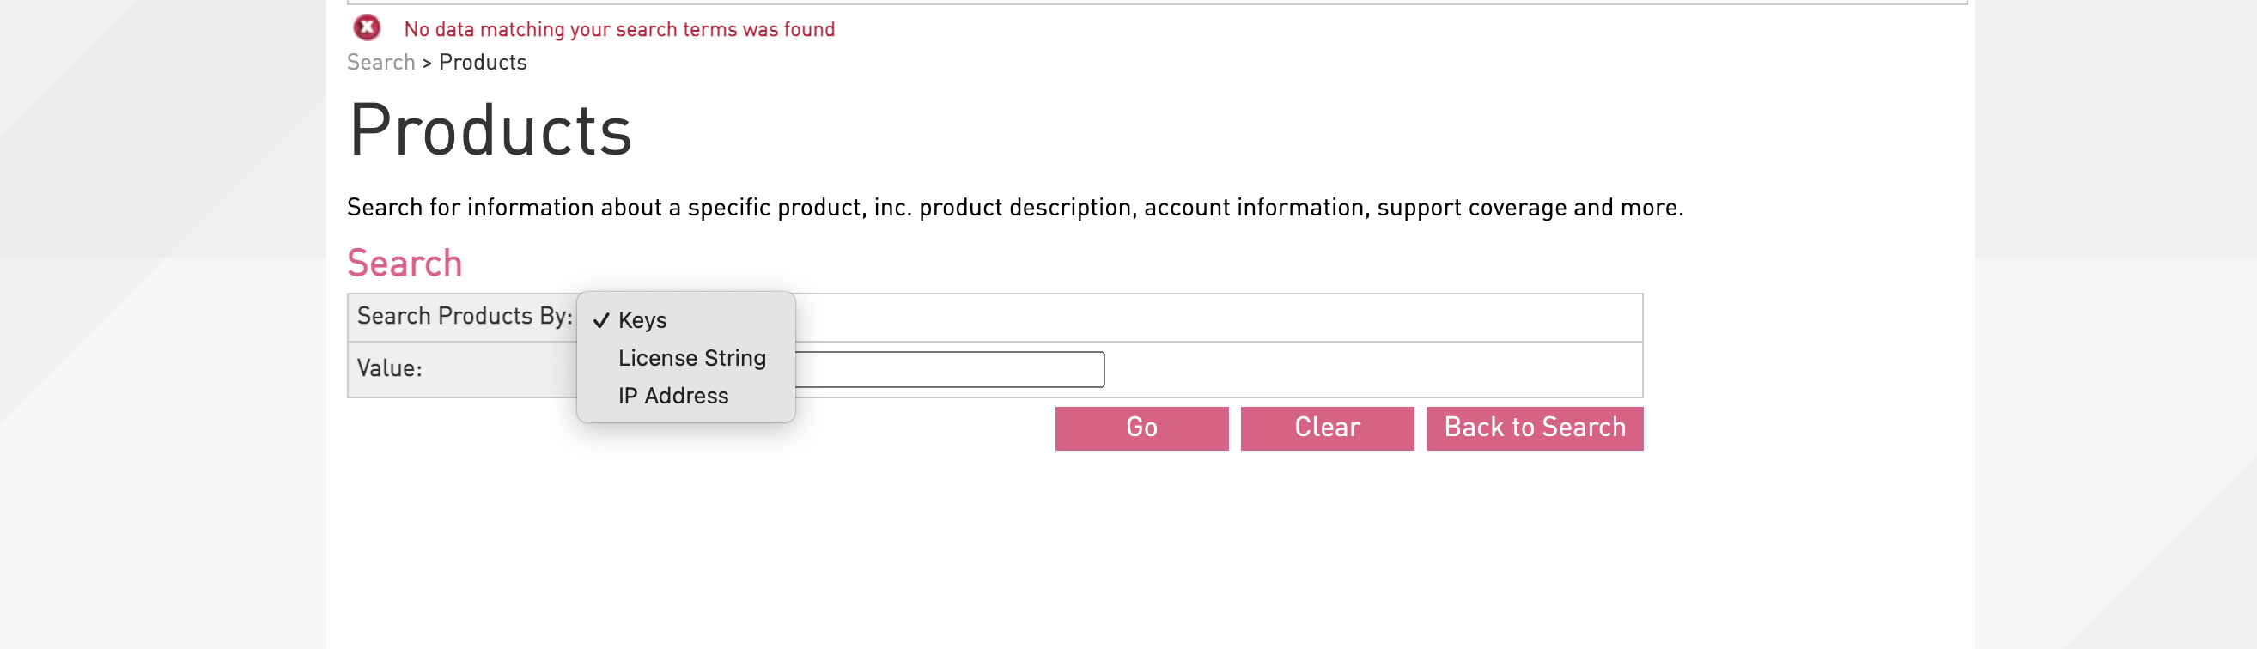This screenshot has width=2257, height=649.
Task: Click Clear to reset the search form
Action: tap(1326, 428)
